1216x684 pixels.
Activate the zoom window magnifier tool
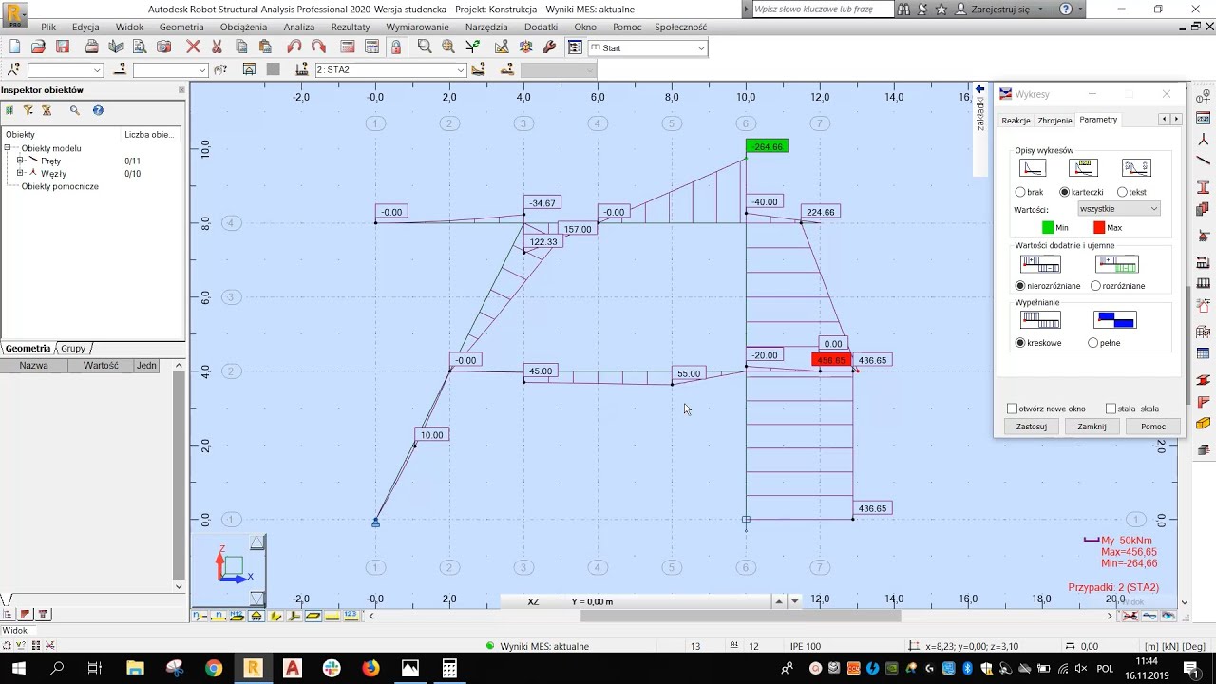click(425, 47)
